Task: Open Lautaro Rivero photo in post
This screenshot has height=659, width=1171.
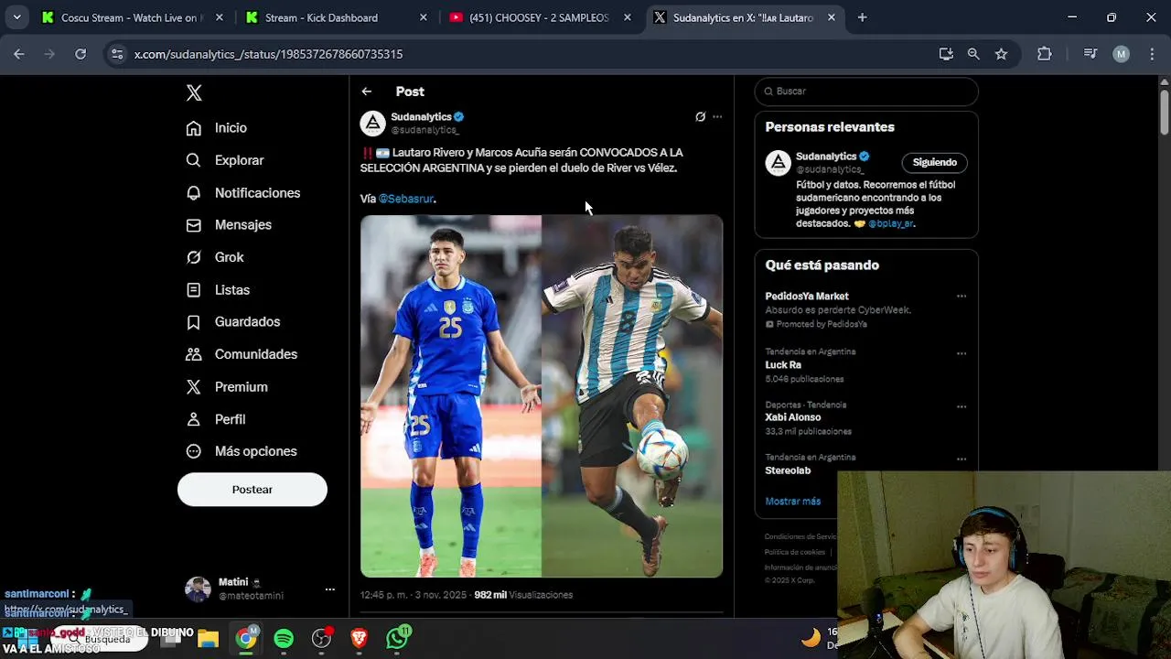Action: coord(451,396)
